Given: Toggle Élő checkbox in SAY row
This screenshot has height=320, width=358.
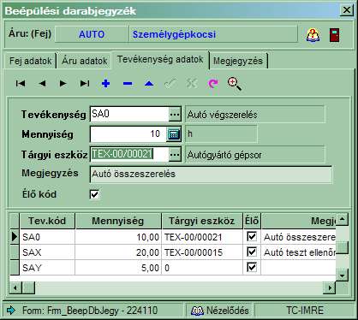Looking at the screenshot, I should [x=252, y=267].
